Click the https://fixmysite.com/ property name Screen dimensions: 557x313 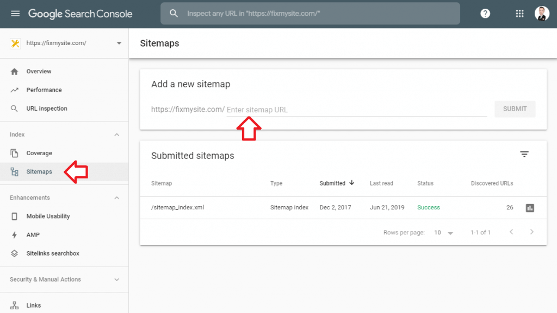[56, 43]
